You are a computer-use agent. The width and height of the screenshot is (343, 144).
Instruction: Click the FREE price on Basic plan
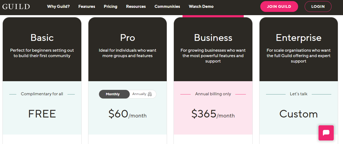click(x=42, y=114)
